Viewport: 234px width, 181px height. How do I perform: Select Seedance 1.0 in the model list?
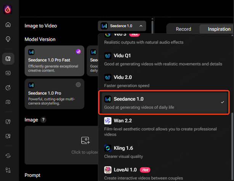coord(165,103)
